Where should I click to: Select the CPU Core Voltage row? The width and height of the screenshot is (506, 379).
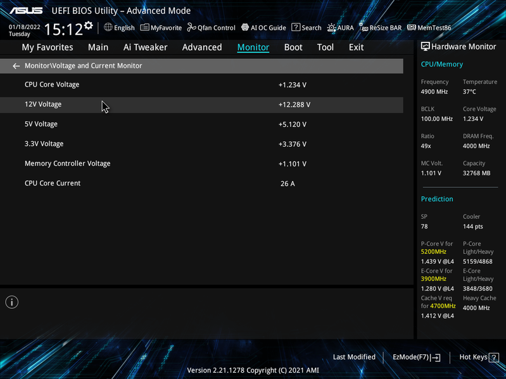[201, 85]
